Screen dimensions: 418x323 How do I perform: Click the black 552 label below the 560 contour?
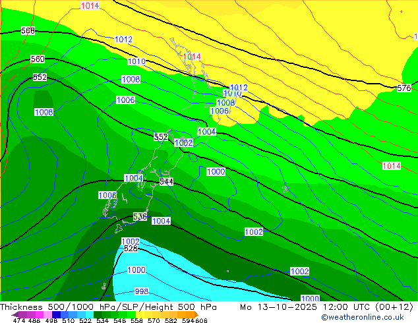pos(40,77)
